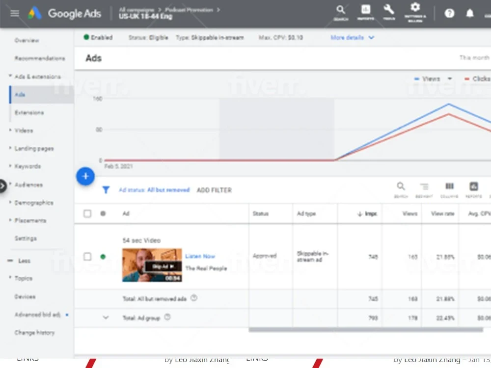491x368 pixels.
Task: Click info icon beside Total Ad group
Action: tap(167, 317)
